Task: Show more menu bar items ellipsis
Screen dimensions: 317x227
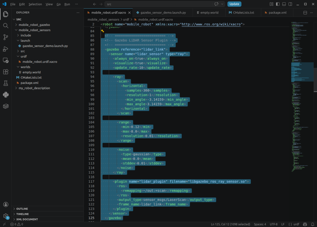Action: click(x=76, y=4)
